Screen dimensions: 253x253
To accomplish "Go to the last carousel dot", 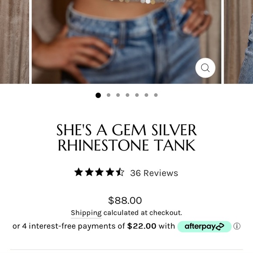I will tap(156, 95).
